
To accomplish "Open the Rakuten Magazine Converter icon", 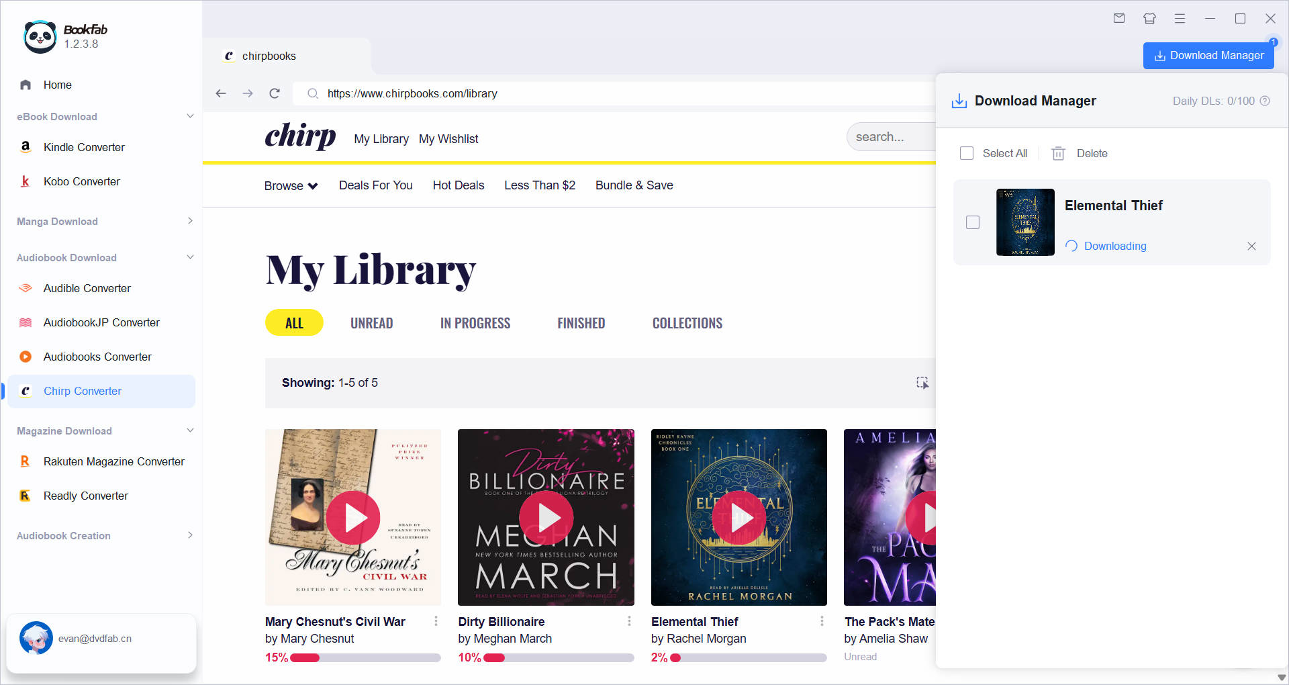I will click(x=26, y=461).
